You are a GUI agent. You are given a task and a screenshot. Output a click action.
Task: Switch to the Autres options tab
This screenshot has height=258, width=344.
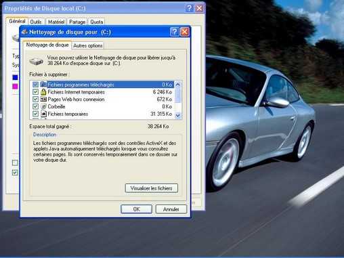click(x=88, y=45)
